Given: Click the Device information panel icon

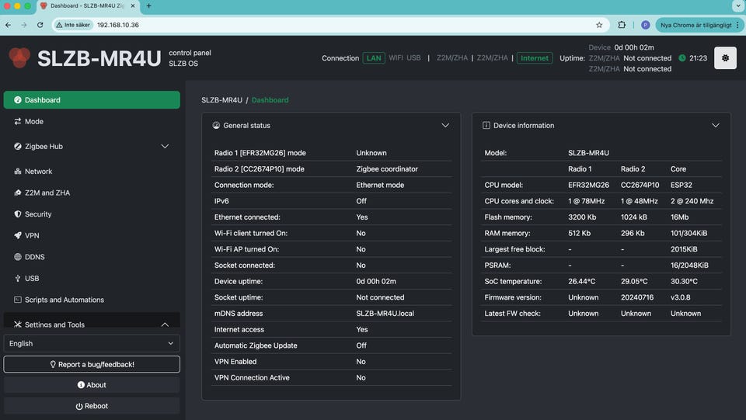Looking at the screenshot, I should (x=486, y=125).
